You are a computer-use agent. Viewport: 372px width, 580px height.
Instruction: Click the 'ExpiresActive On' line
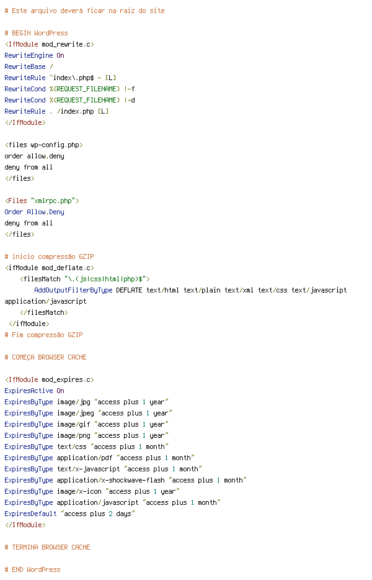coord(34,391)
